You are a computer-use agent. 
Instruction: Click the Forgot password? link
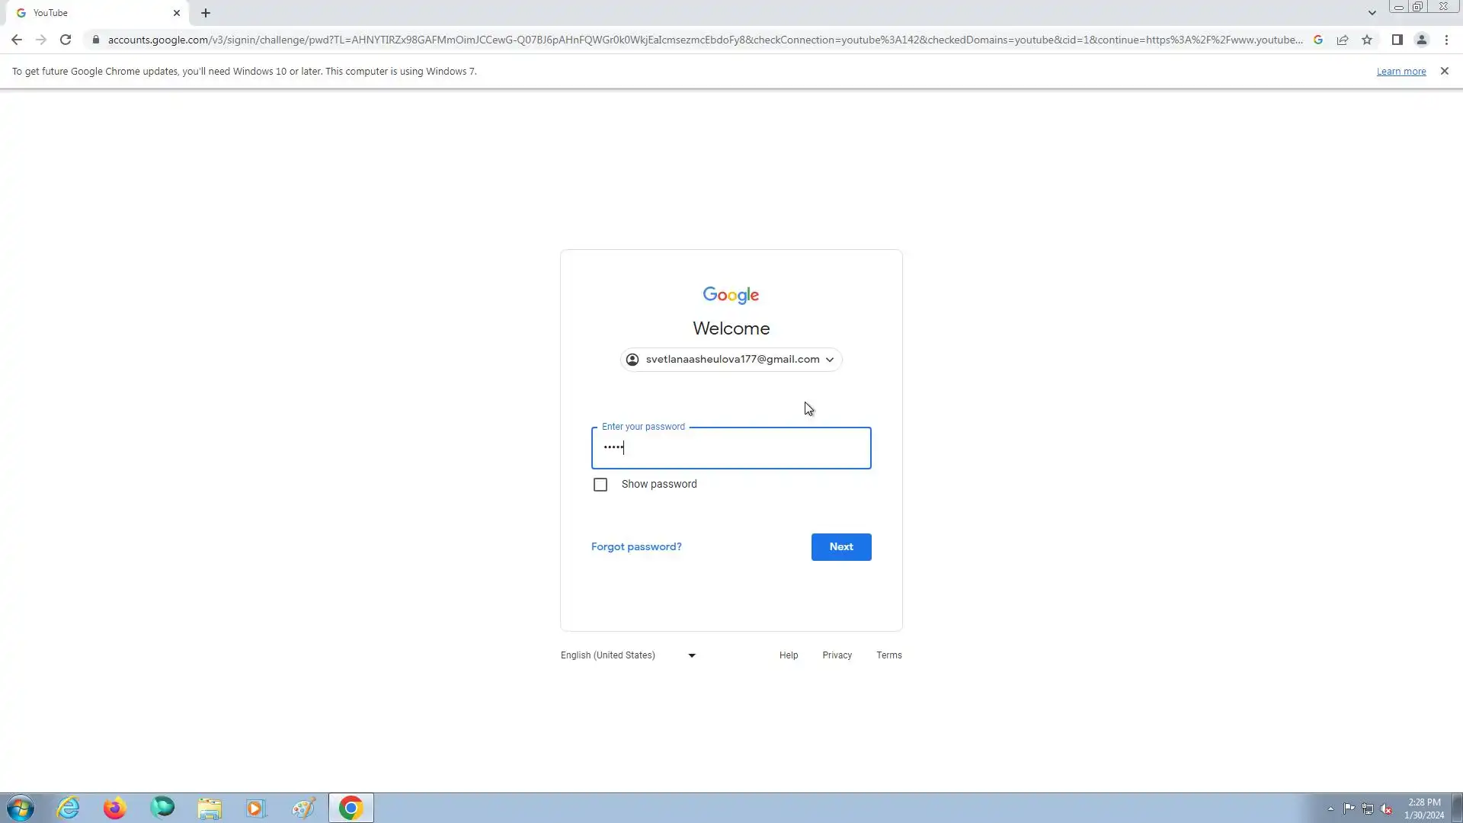click(636, 547)
